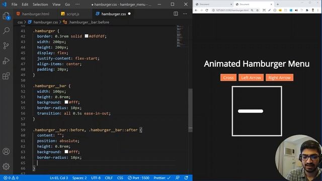This screenshot has height=181, width=322.
Task: Click the Prettier status bar item
Action: [162, 178]
